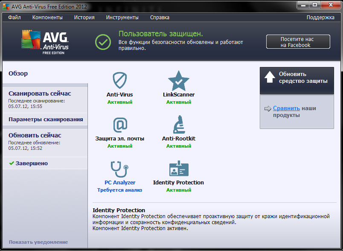Select Обзор in the sidebar
The image size is (343, 251).
click(x=18, y=73)
